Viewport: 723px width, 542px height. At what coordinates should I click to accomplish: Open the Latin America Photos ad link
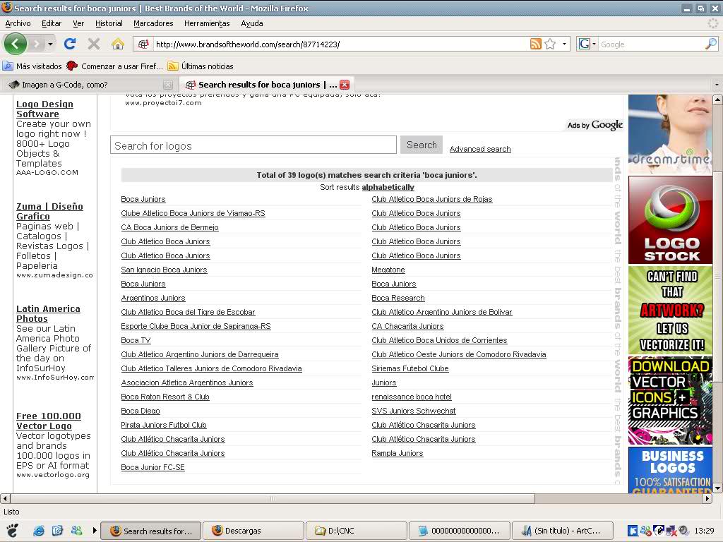[x=49, y=314]
